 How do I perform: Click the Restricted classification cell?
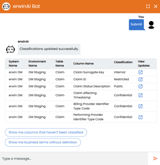(121, 79)
